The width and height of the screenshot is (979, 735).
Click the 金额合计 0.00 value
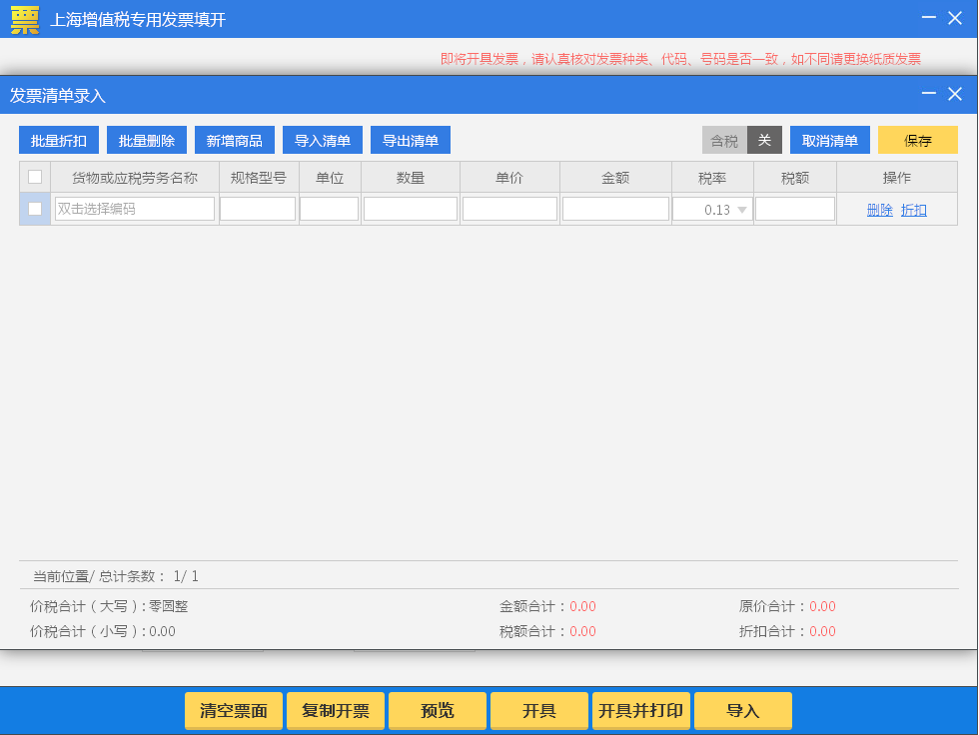coord(582,606)
